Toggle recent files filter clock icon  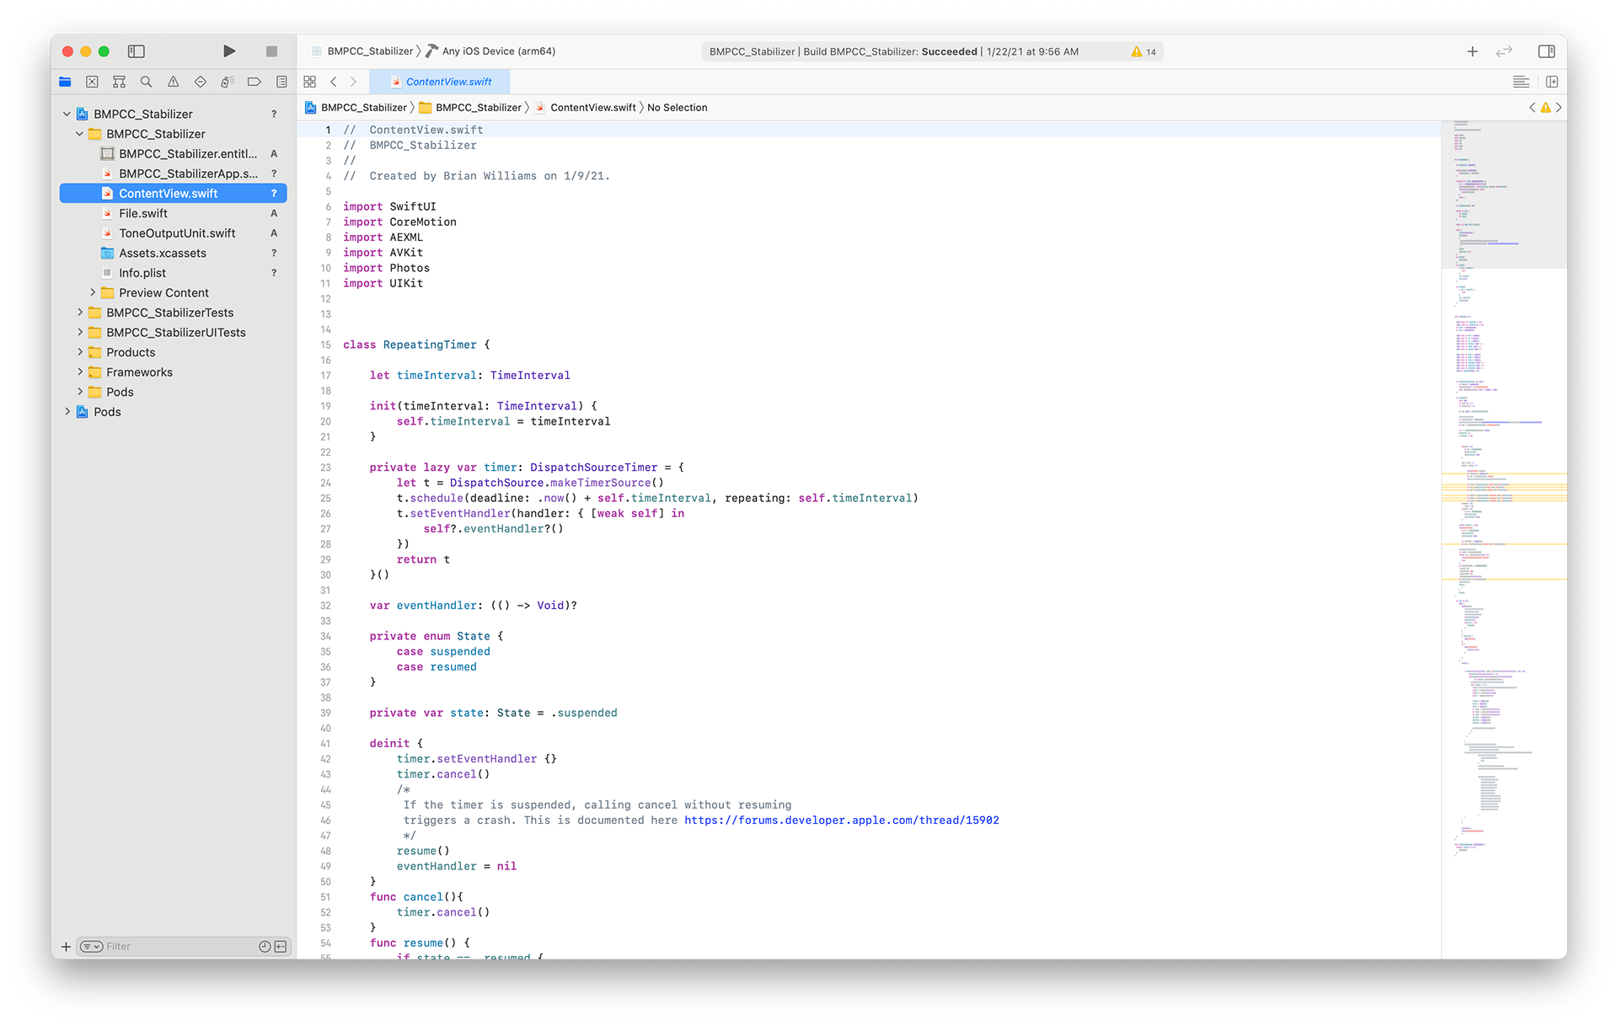(x=265, y=947)
